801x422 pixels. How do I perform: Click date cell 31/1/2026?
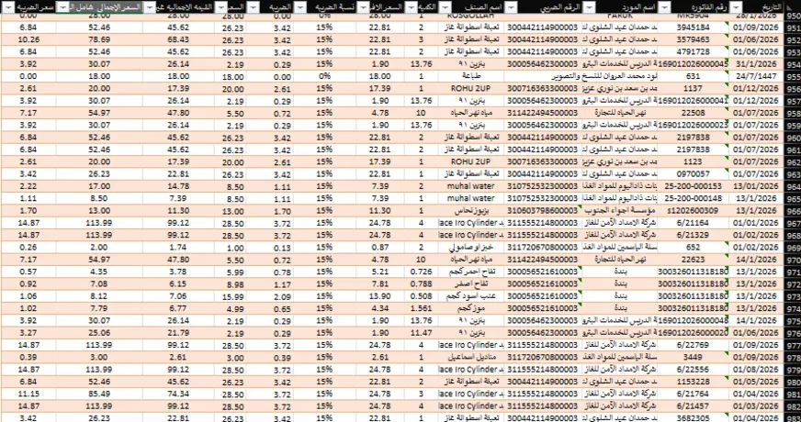757,64
